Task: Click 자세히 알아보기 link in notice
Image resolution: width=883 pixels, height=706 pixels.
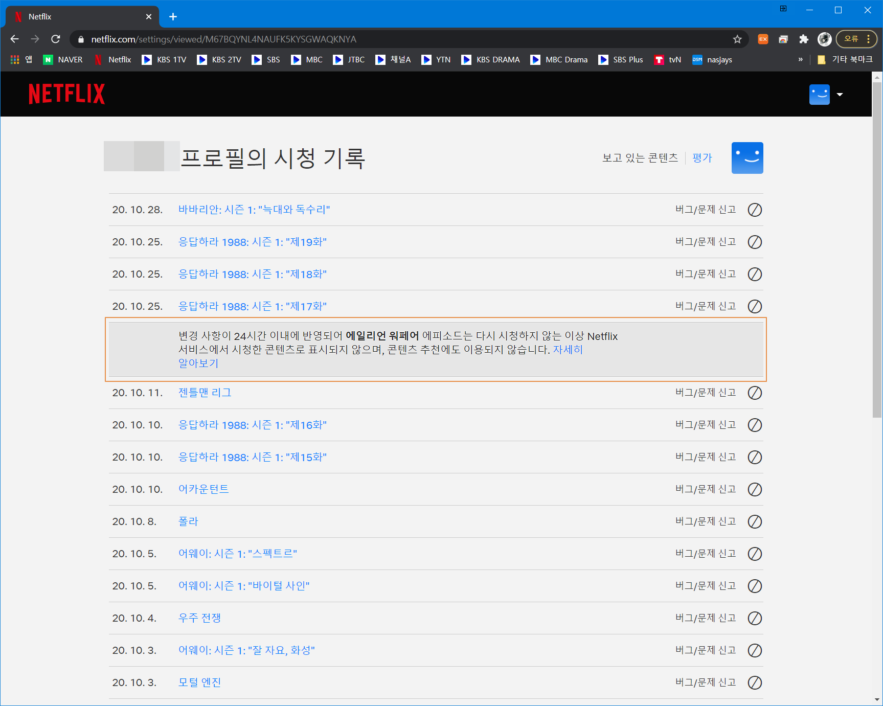Action: click(568, 350)
